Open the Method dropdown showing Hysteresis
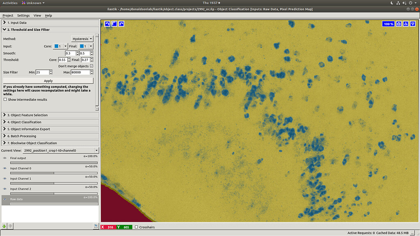Image resolution: width=420 pixels, height=236 pixels. point(82,39)
